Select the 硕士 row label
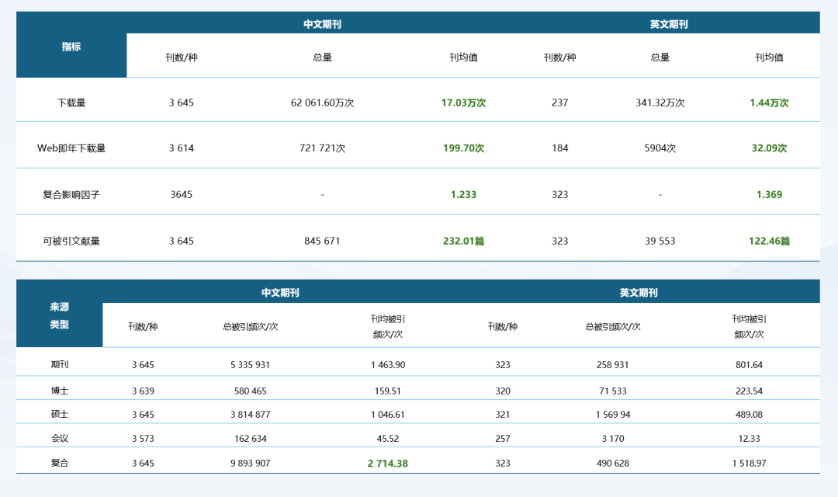Image resolution: width=838 pixels, height=497 pixels. coord(60,414)
